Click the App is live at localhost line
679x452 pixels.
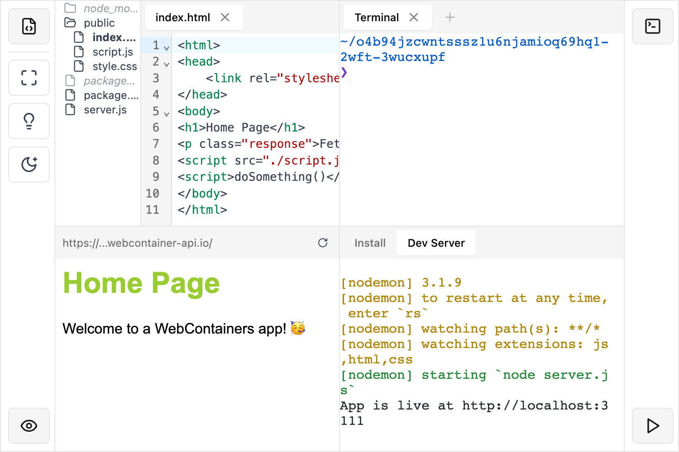click(474, 413)
